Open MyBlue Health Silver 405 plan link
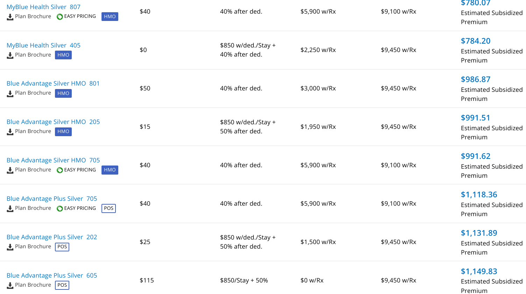The height and width of the screenshot is (294, 526). pos(43,45)
